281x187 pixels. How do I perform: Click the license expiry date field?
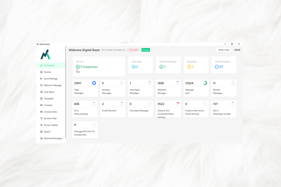133,50
